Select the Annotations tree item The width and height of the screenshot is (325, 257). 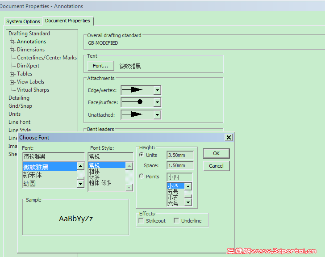pyautogui.click(x=32, y=42)
